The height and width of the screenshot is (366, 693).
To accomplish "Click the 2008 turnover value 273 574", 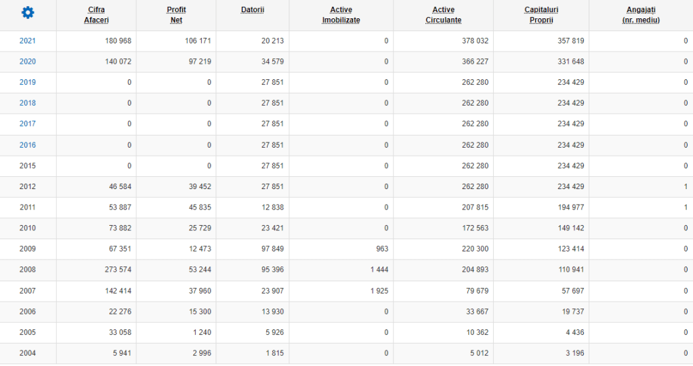I will tap(115, 270).
